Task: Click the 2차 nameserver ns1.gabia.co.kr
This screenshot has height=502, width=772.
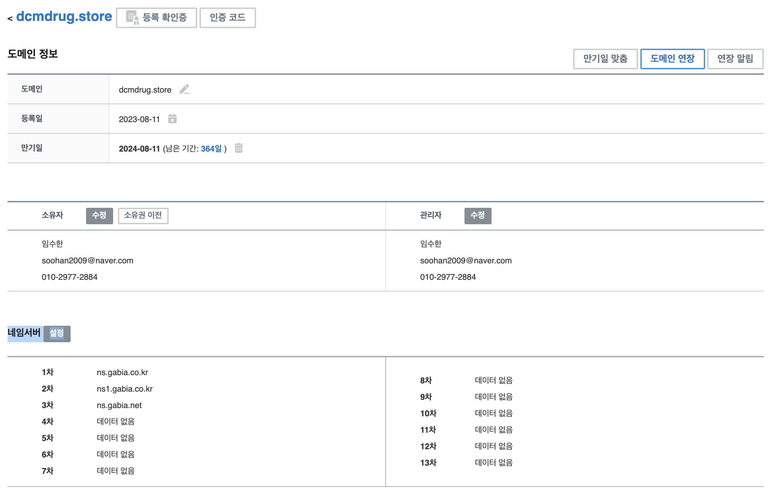Action: pos(124,389)
